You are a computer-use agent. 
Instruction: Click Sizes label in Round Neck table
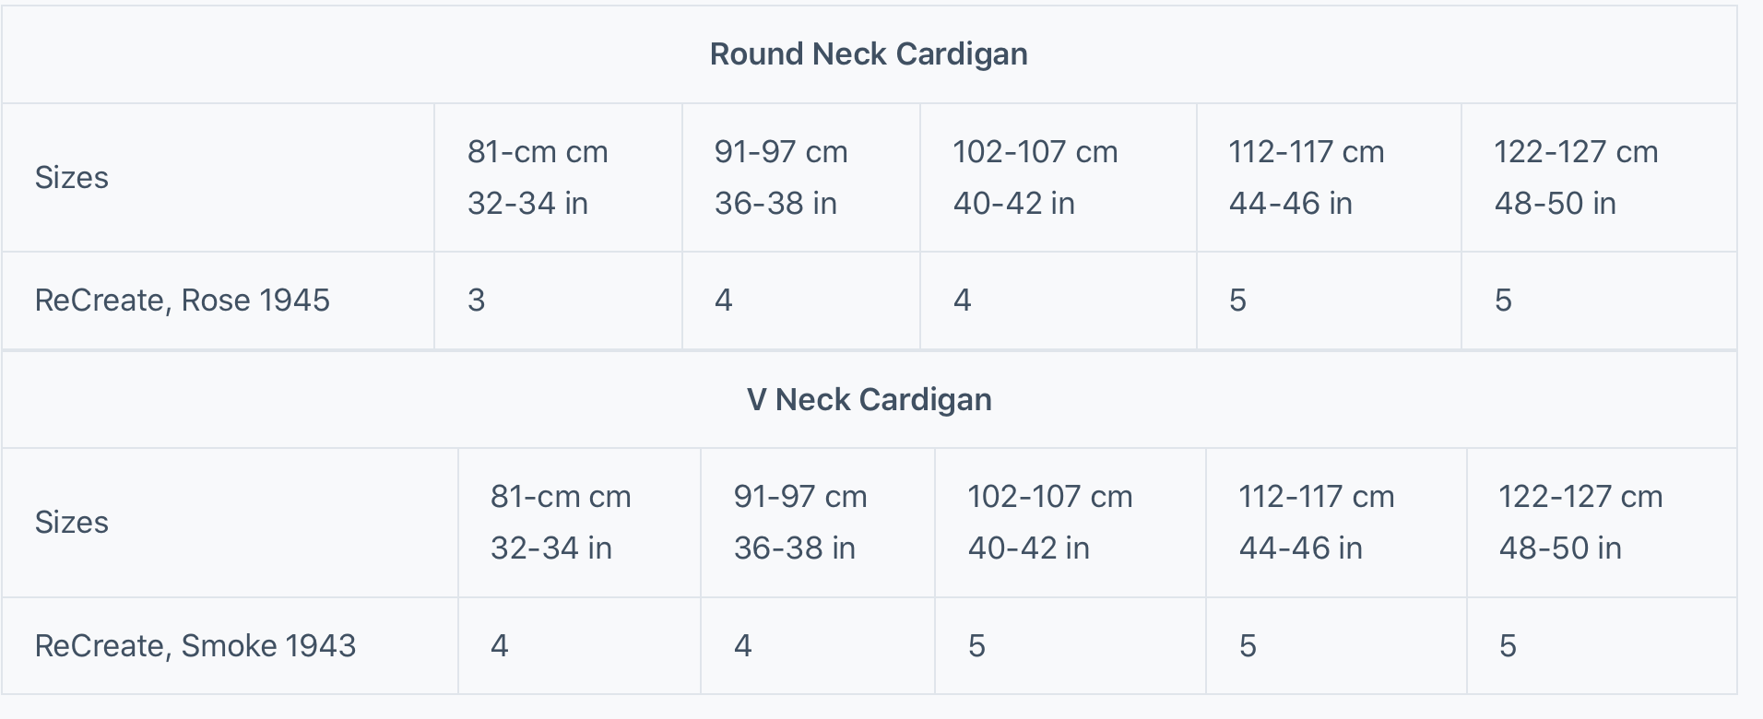72,178
